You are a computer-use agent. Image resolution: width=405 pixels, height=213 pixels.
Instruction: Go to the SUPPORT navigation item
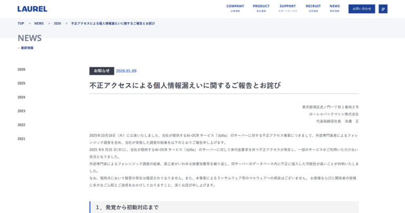click(x=287, y=8)
